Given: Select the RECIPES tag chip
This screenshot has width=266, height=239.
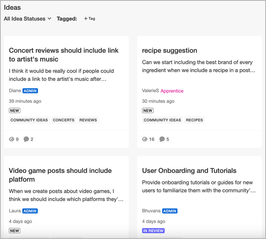Looking at the screenshot, I should tap(195, 120).
